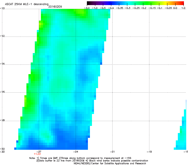Screen dimensions: 188x165
Task: Click the -0.1 color bar label
Action: click(x=160, y=8)
